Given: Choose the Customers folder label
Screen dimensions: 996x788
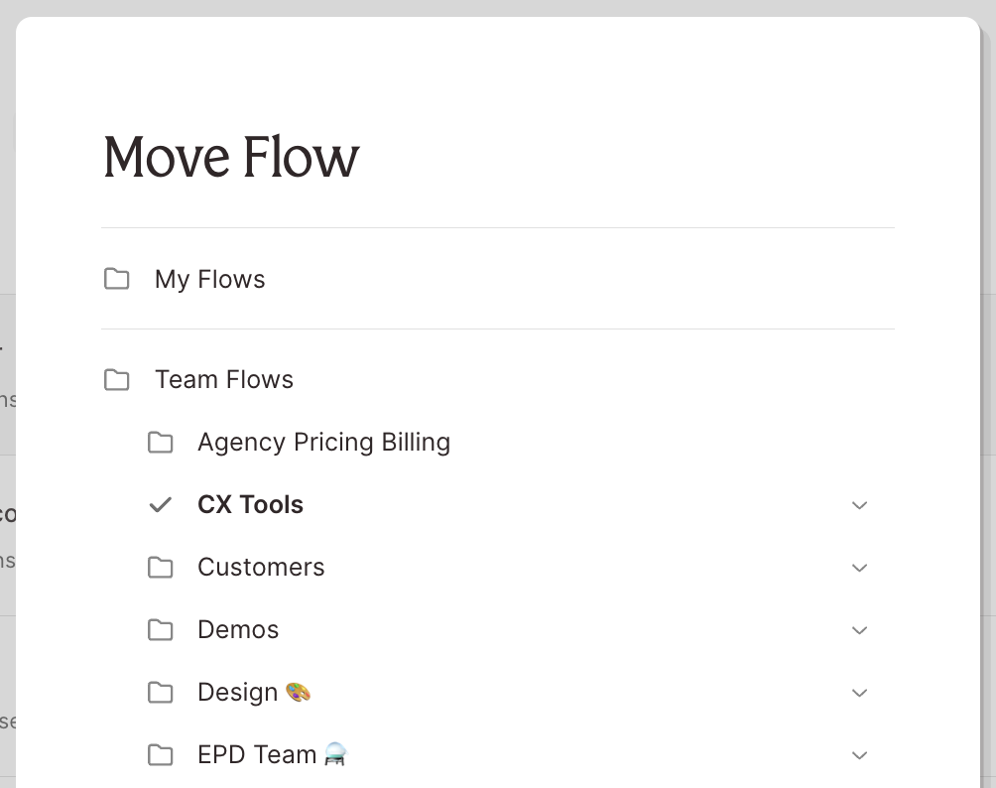Looking at the screenshot, I should [261, 567].
